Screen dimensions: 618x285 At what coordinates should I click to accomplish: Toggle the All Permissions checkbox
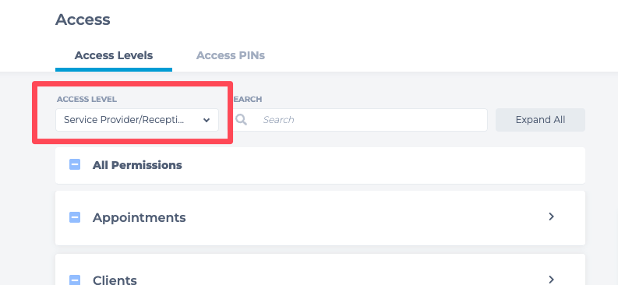tap(75, 164)
